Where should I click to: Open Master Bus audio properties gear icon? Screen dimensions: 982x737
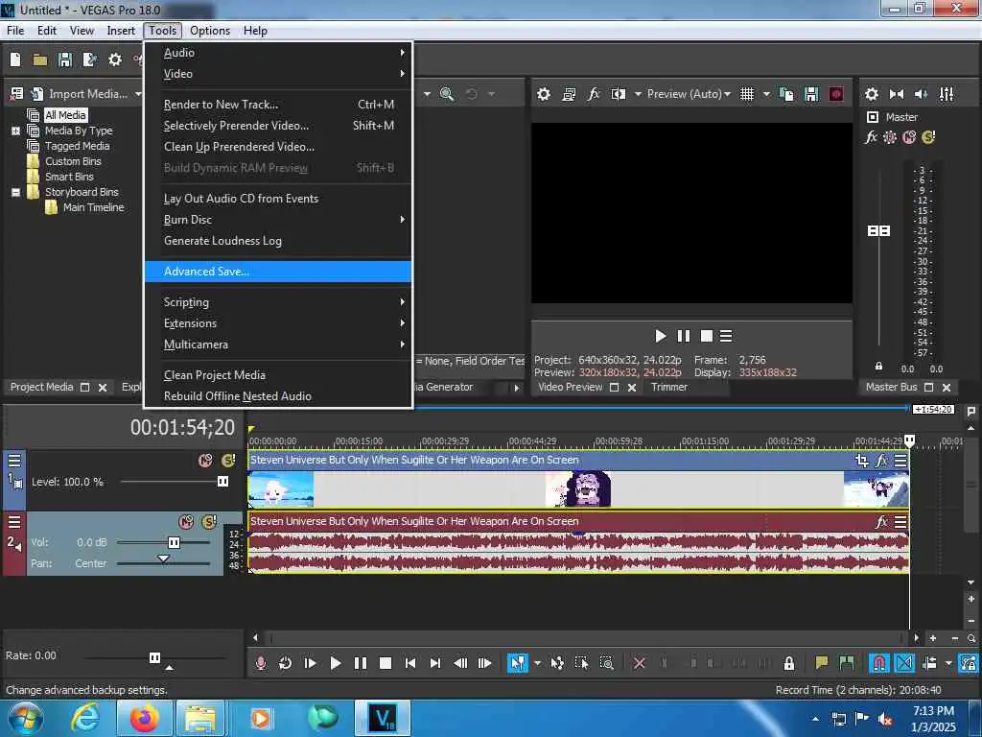click(x=871, y=94)
